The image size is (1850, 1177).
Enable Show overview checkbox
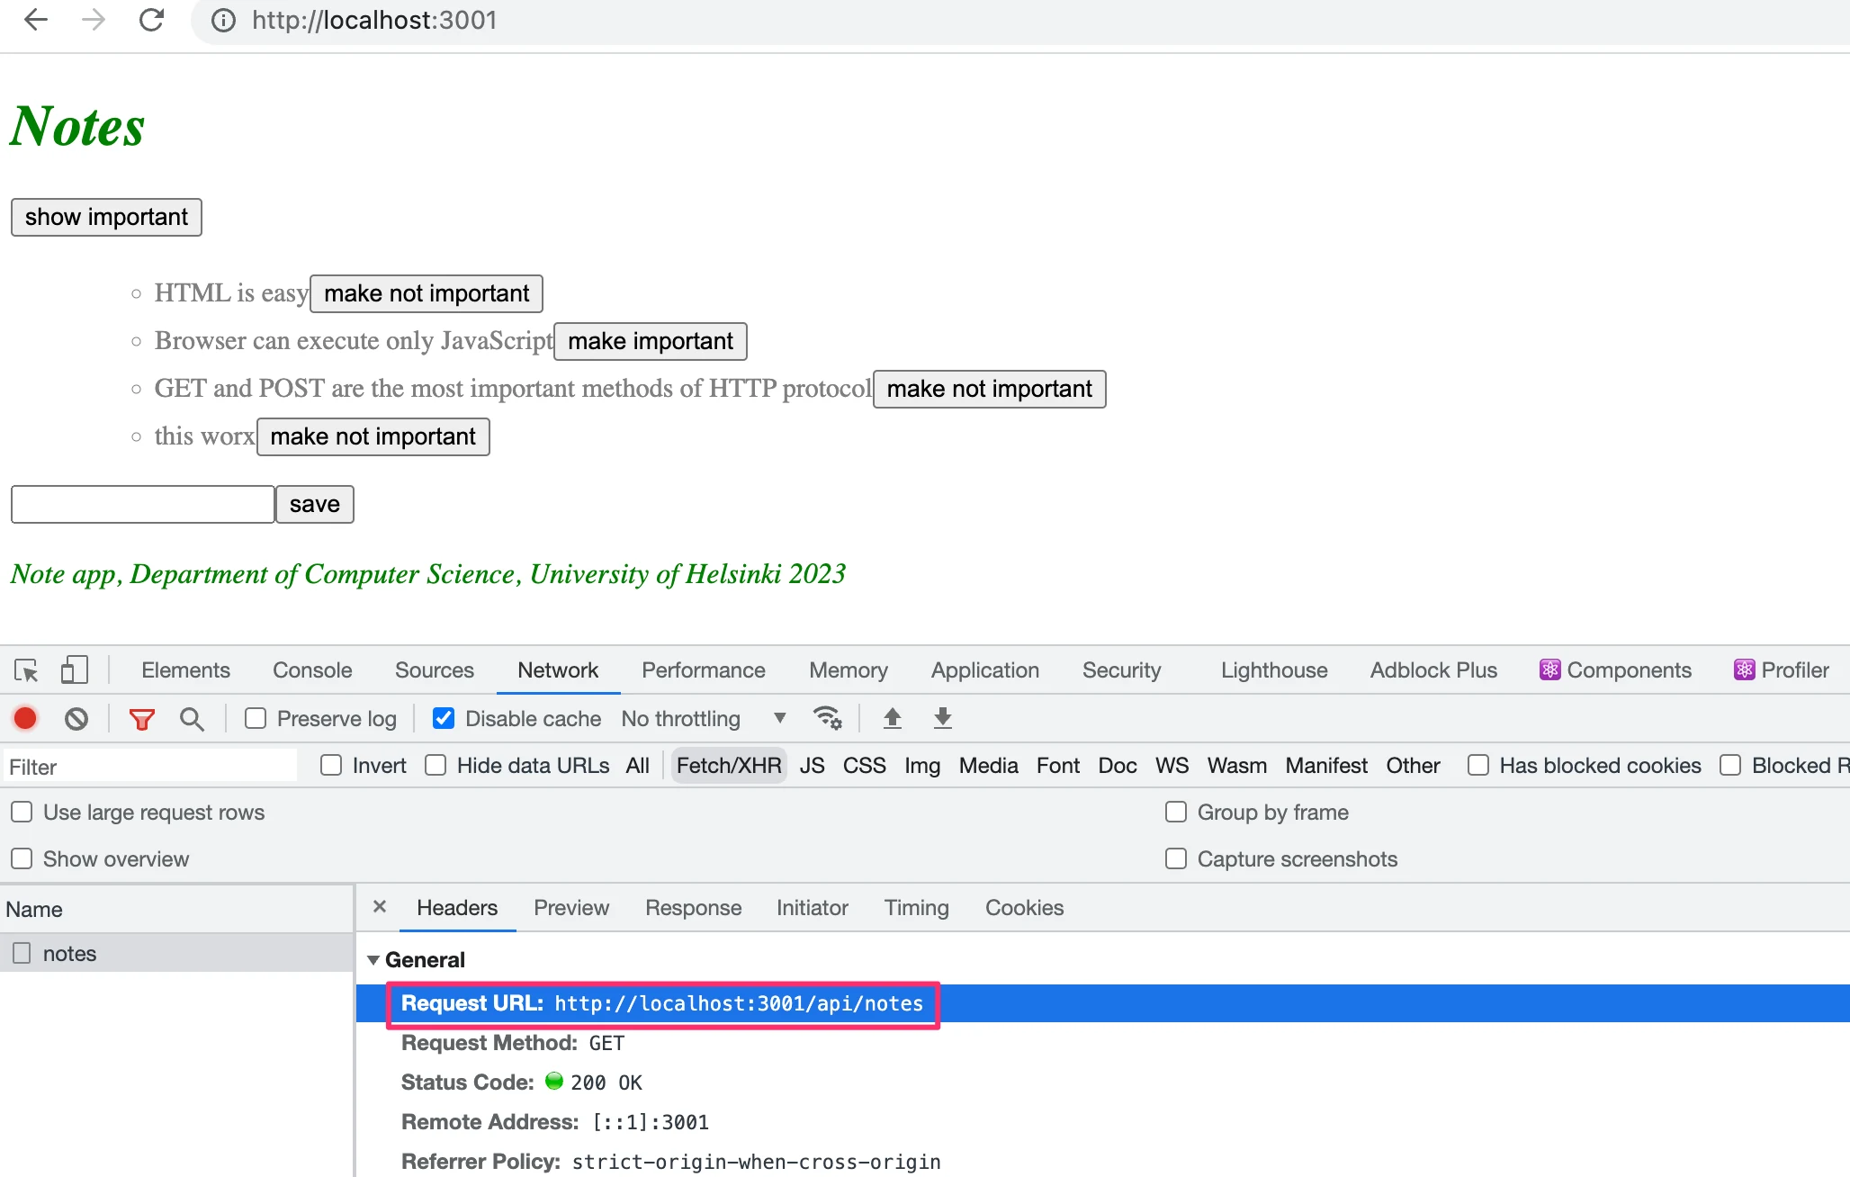click(22, 859)
